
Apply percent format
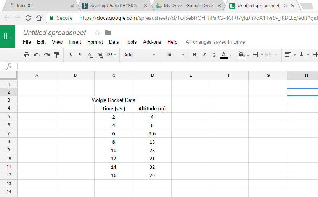(x=80, y=55)
